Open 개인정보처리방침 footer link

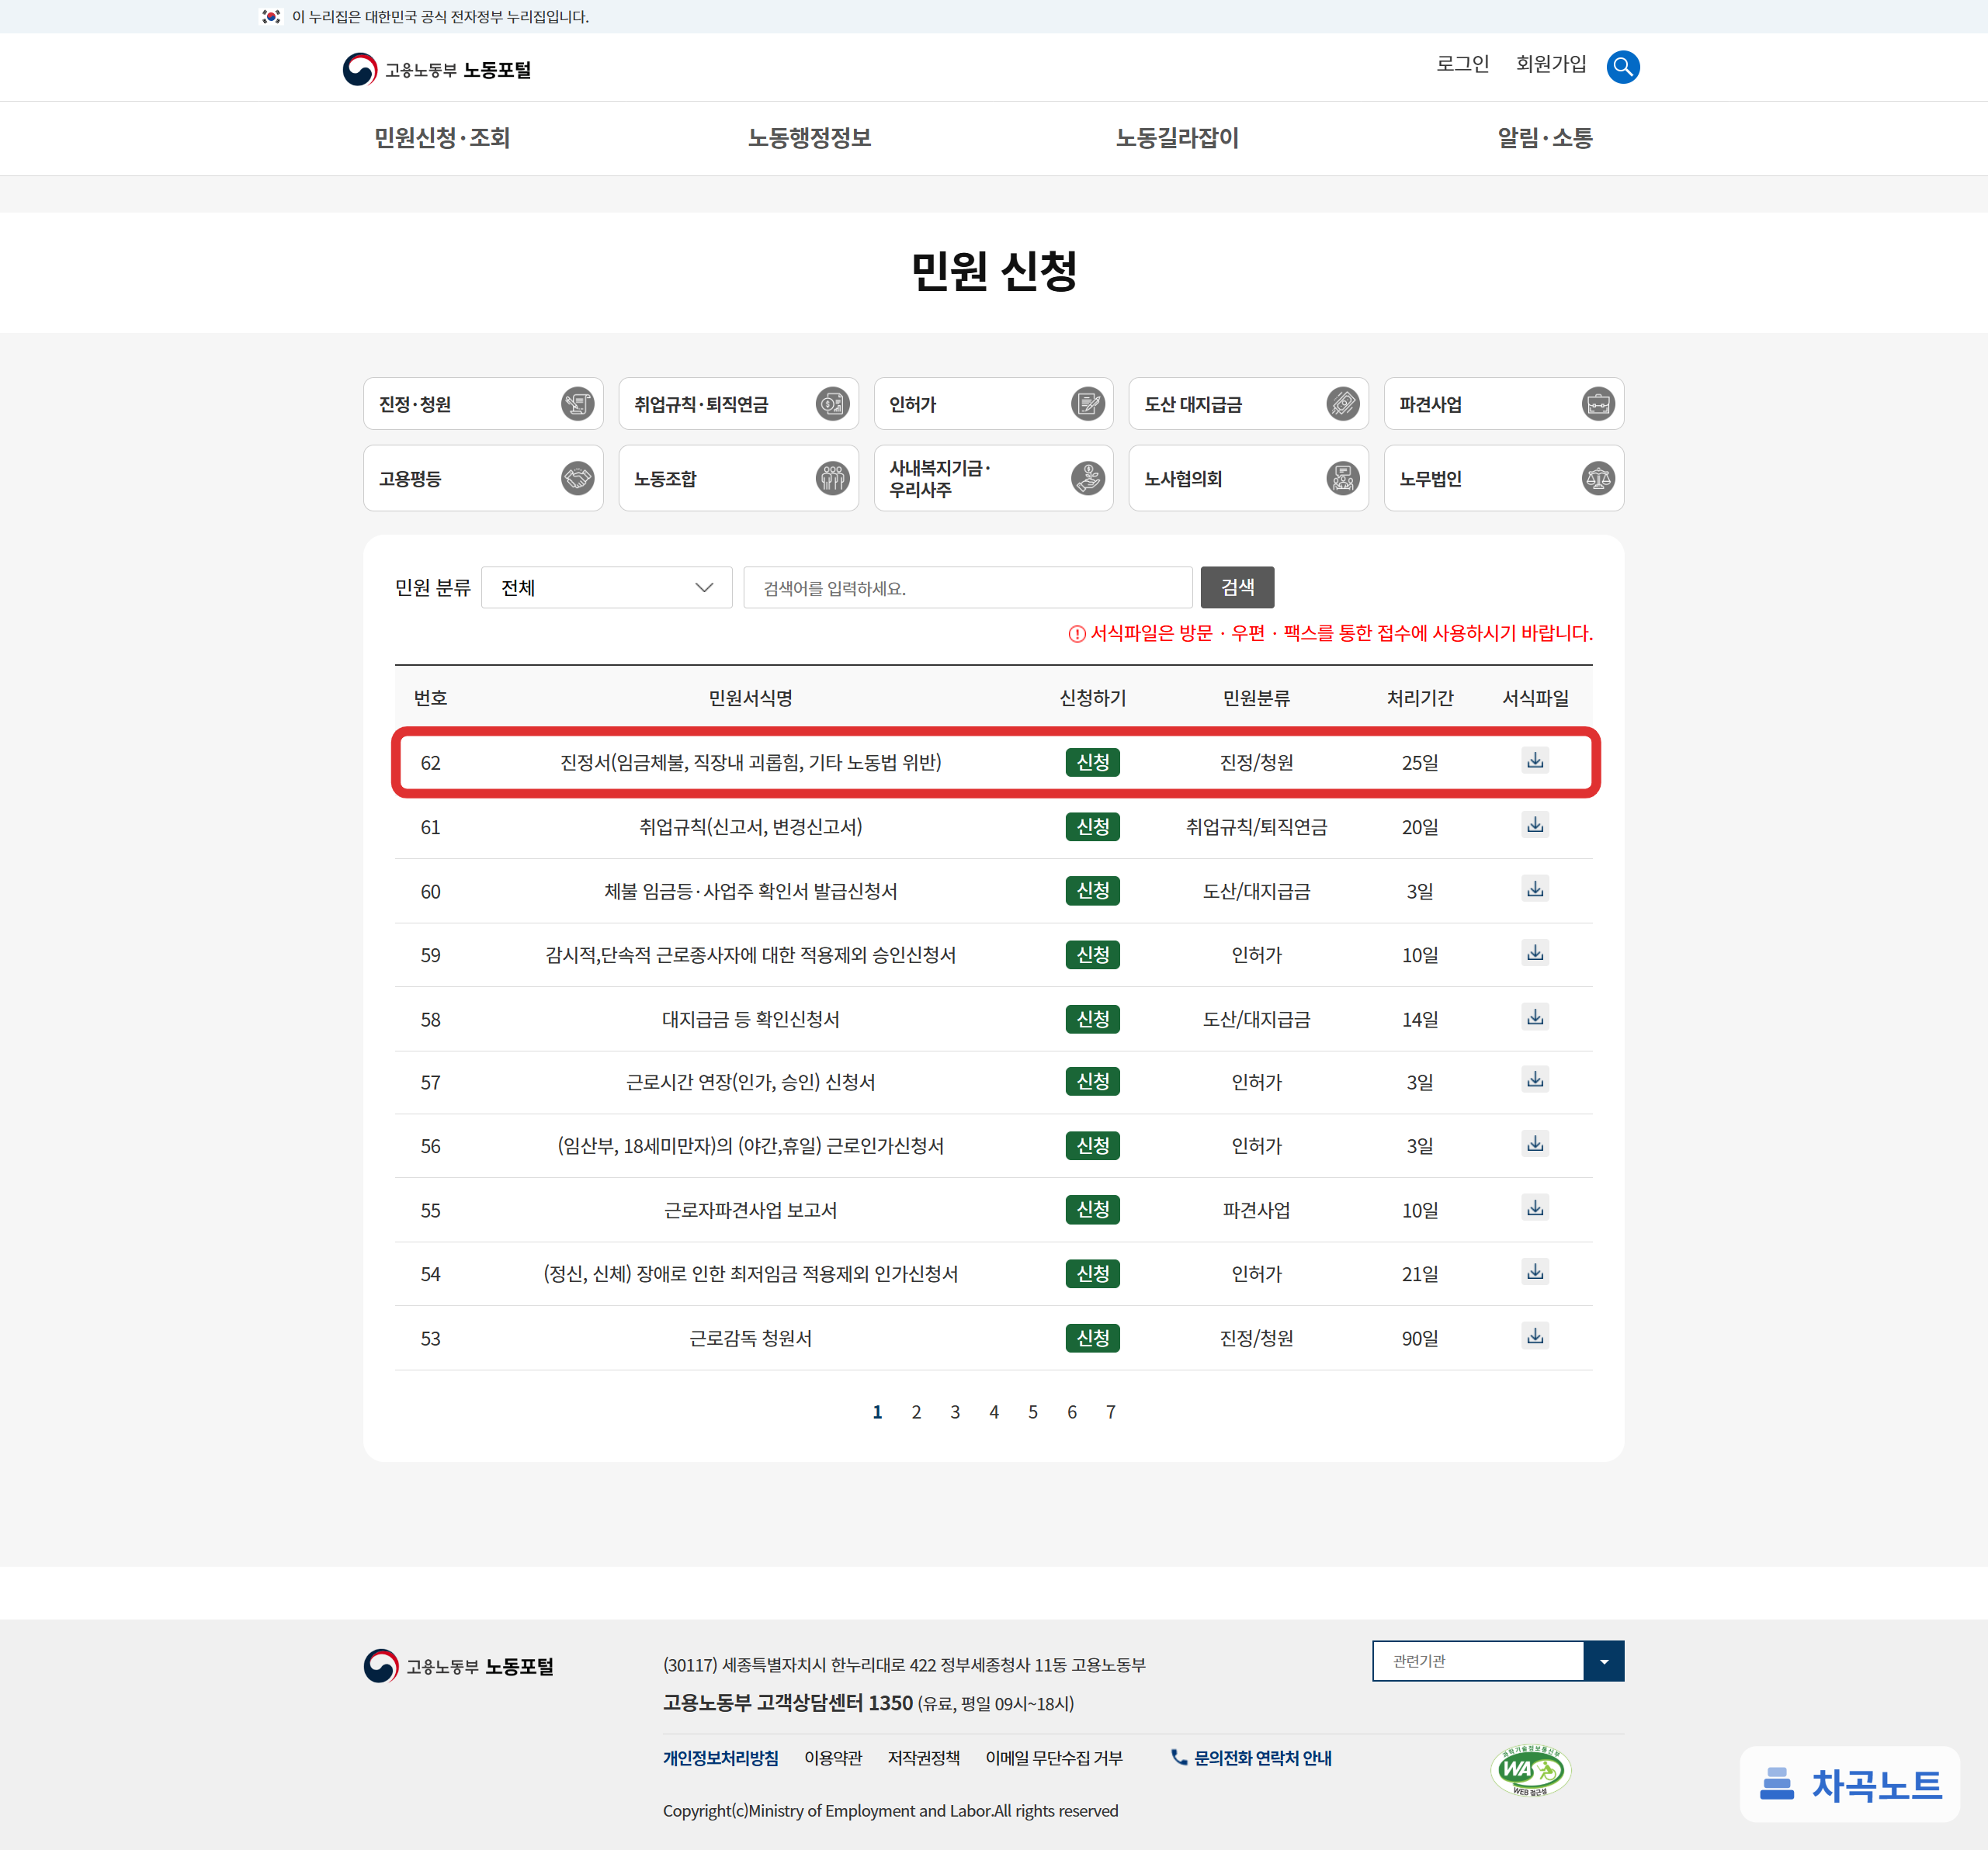click(x=720, y=1758)
